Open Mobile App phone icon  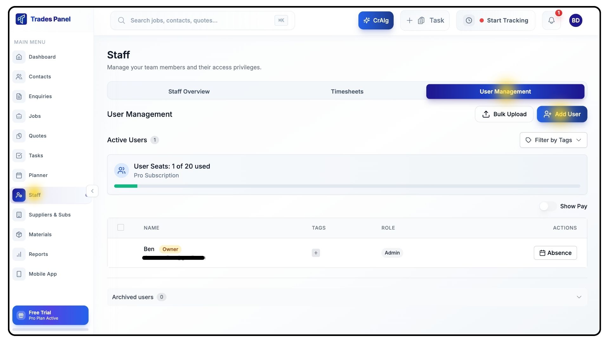coord(19,274)
